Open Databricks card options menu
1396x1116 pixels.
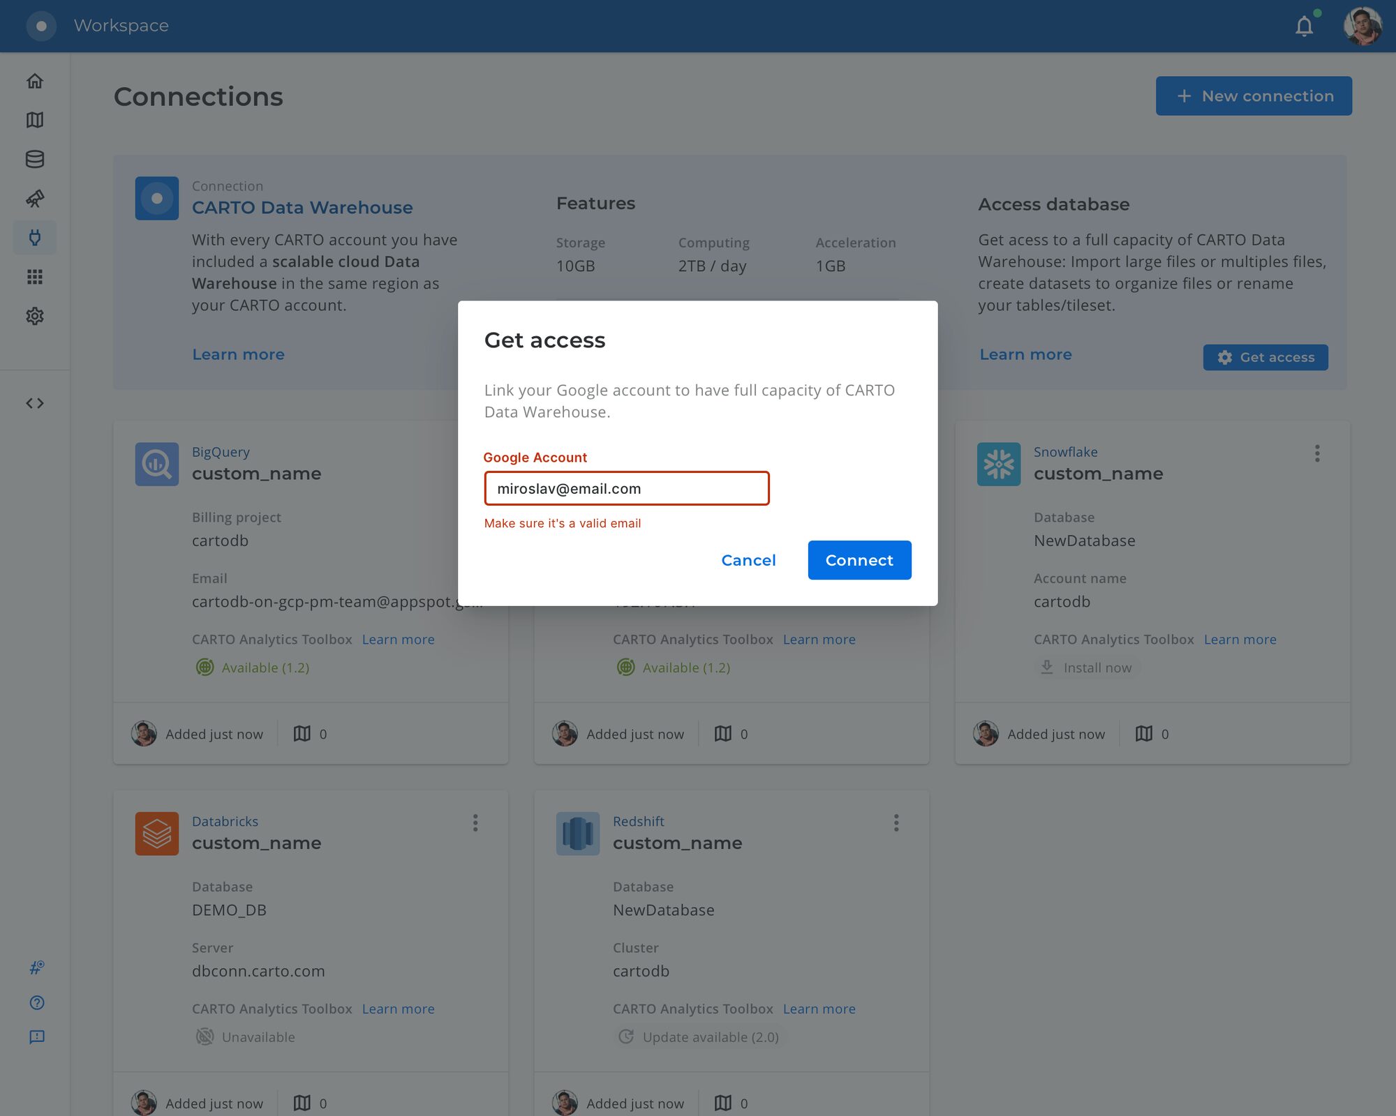pos(475,823)
